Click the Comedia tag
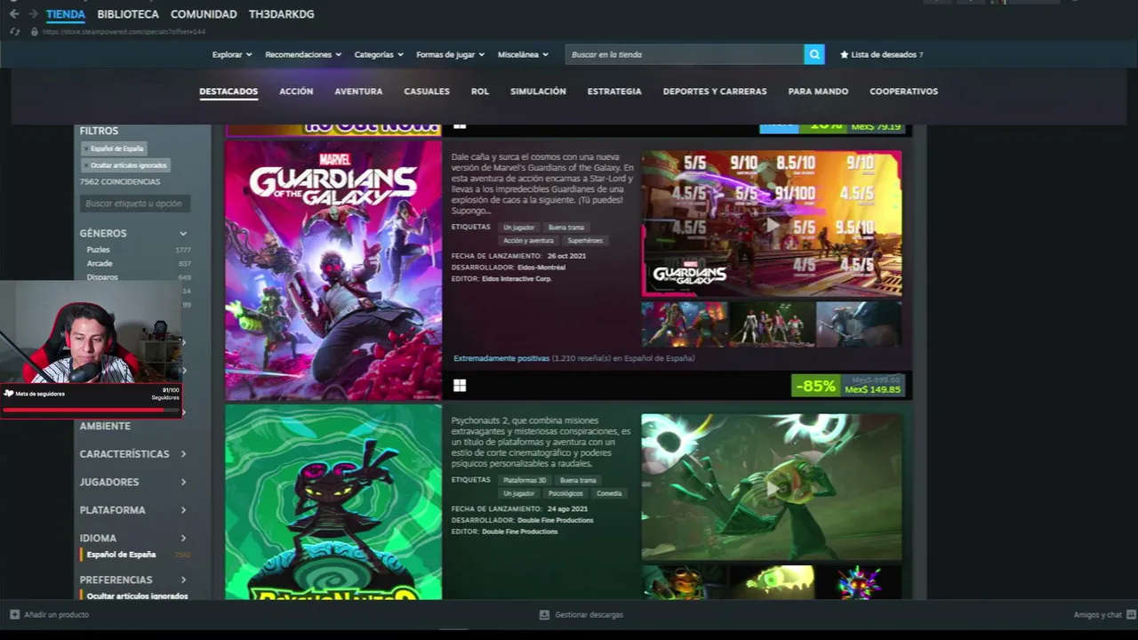 point(609,493)
